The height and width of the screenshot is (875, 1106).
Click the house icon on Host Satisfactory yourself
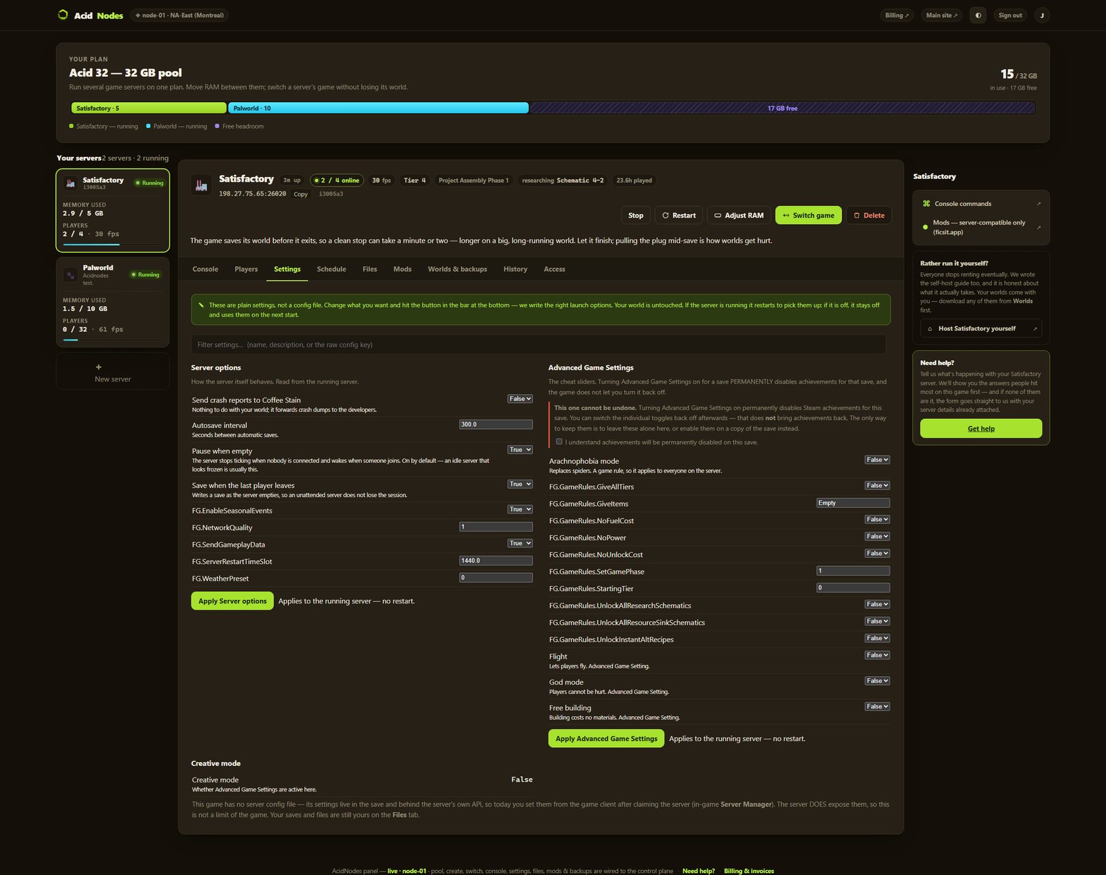(x=930, y=329)
